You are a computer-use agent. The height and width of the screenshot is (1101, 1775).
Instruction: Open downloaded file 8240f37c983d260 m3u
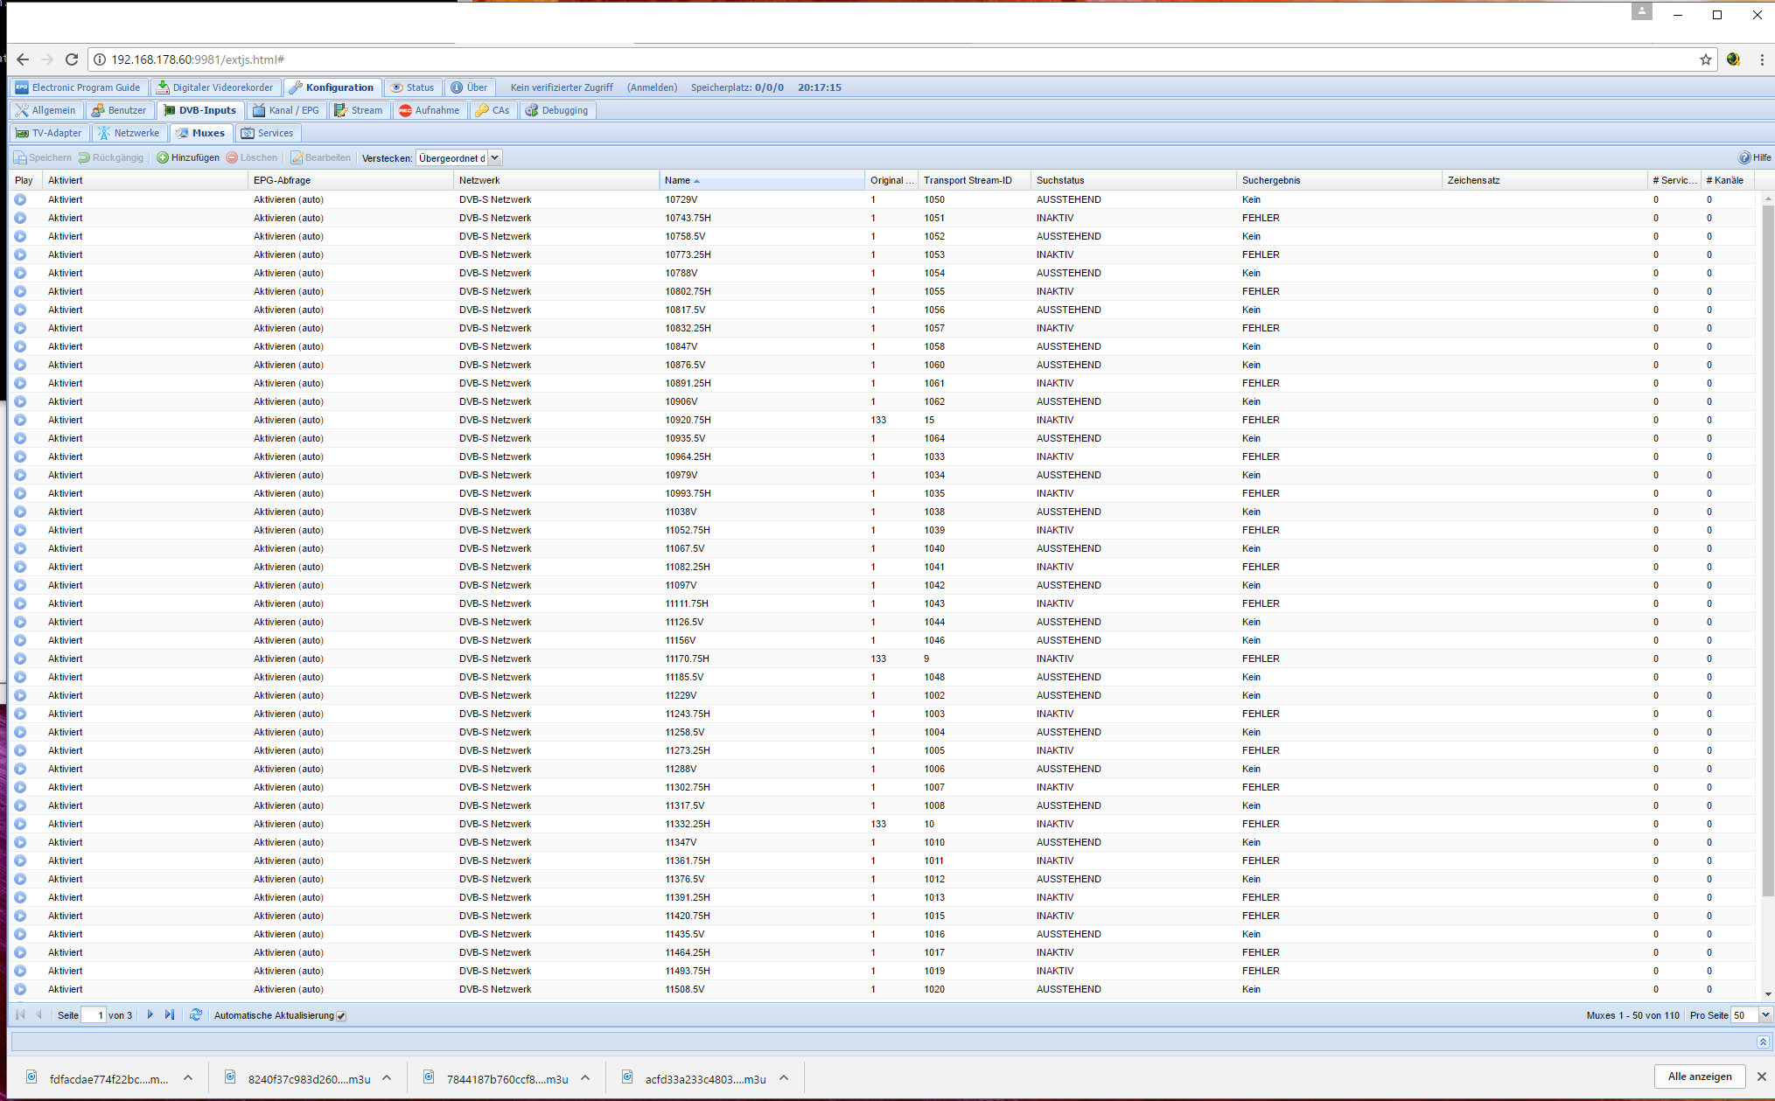(x=298, y=1078)
